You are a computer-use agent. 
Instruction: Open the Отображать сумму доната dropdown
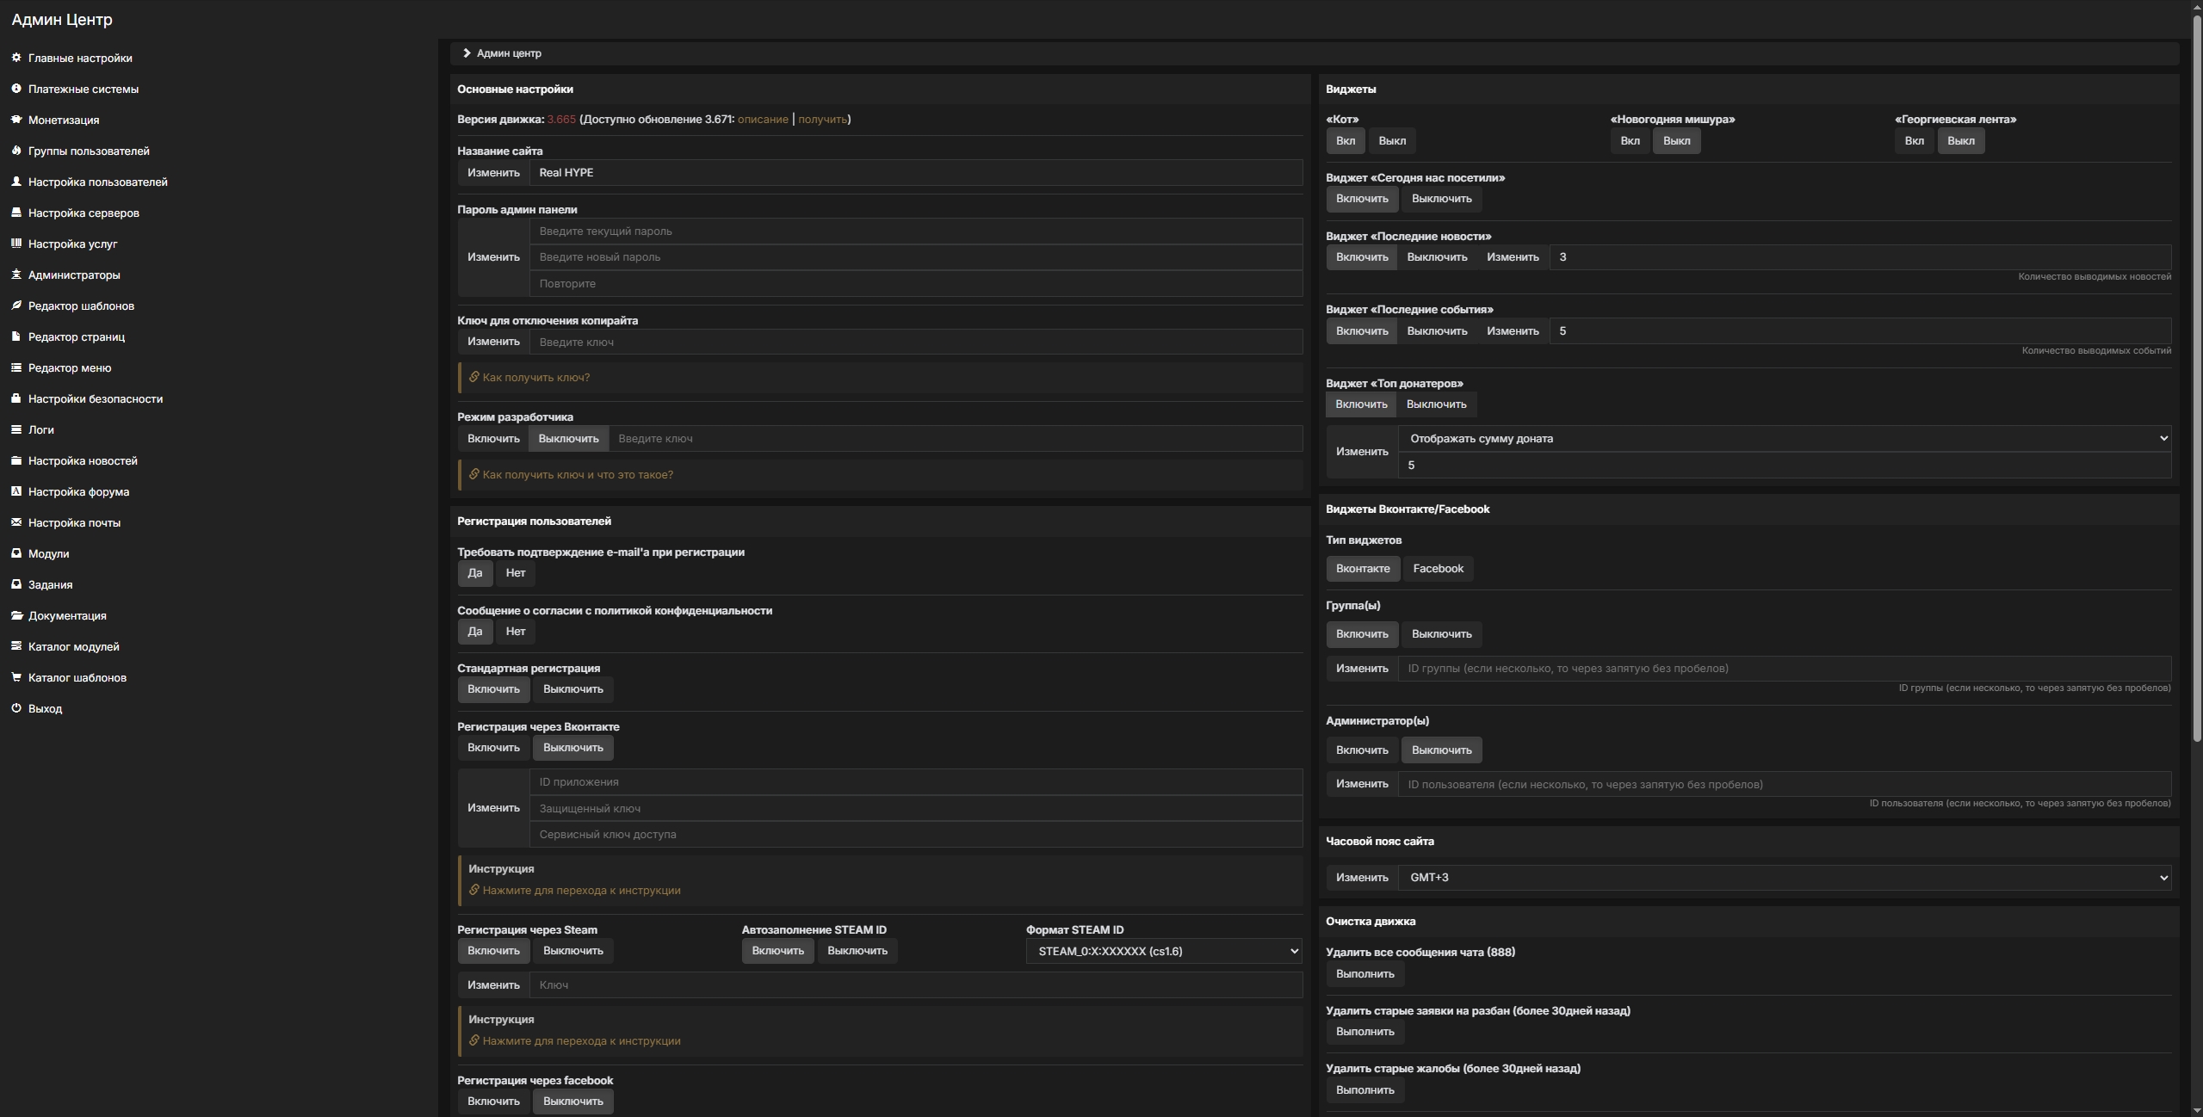pyautogui.click(x=1784, y=439)
